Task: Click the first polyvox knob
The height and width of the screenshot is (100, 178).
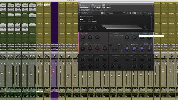Action: click(x=83, y=37)
